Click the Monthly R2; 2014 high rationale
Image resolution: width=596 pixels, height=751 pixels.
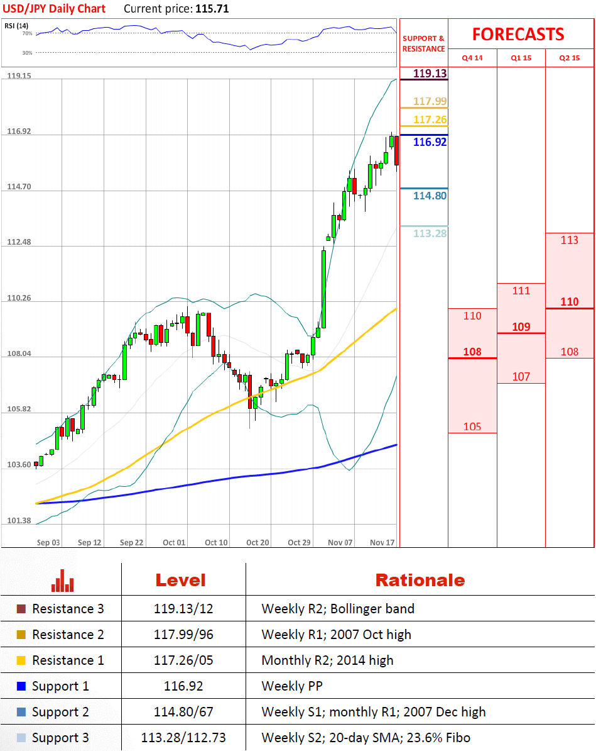coord(327,660)
